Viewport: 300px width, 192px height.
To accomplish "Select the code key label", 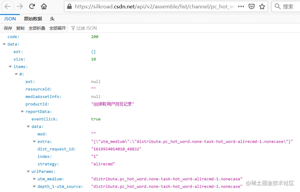I will click(14, 37).
